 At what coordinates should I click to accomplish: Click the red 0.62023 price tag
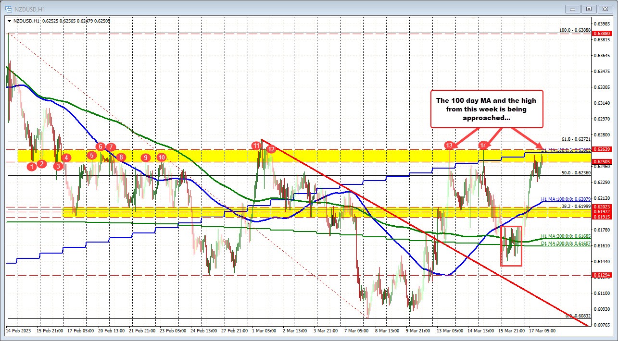(x=602, y=207)
